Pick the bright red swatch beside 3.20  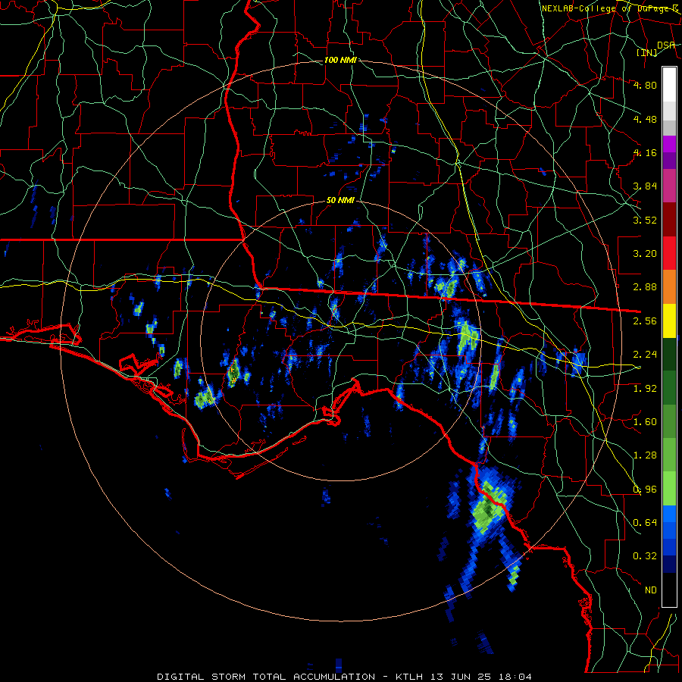669,253
